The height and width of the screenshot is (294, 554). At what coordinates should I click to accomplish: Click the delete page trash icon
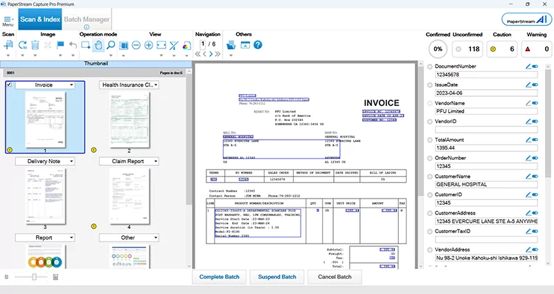[x=35, y=46]
